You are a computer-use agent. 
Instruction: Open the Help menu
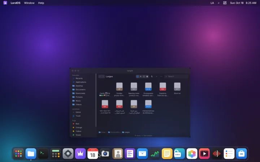[x=41, y=3]
